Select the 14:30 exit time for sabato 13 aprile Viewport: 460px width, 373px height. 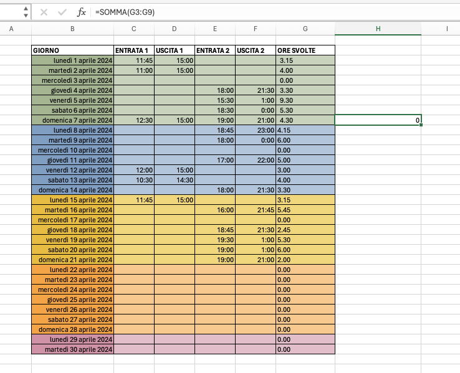click(x=175, y=180)
